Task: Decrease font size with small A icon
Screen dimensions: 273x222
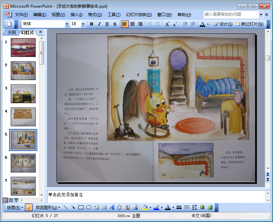Action: click(x=175, y=24)
